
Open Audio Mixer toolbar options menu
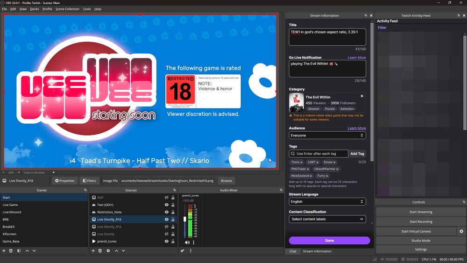point(191,251)
